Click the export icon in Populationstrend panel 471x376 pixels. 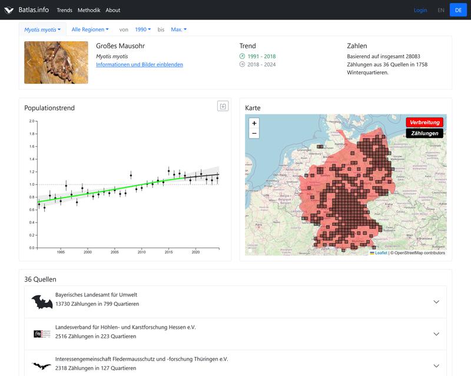tap(223, 106)
